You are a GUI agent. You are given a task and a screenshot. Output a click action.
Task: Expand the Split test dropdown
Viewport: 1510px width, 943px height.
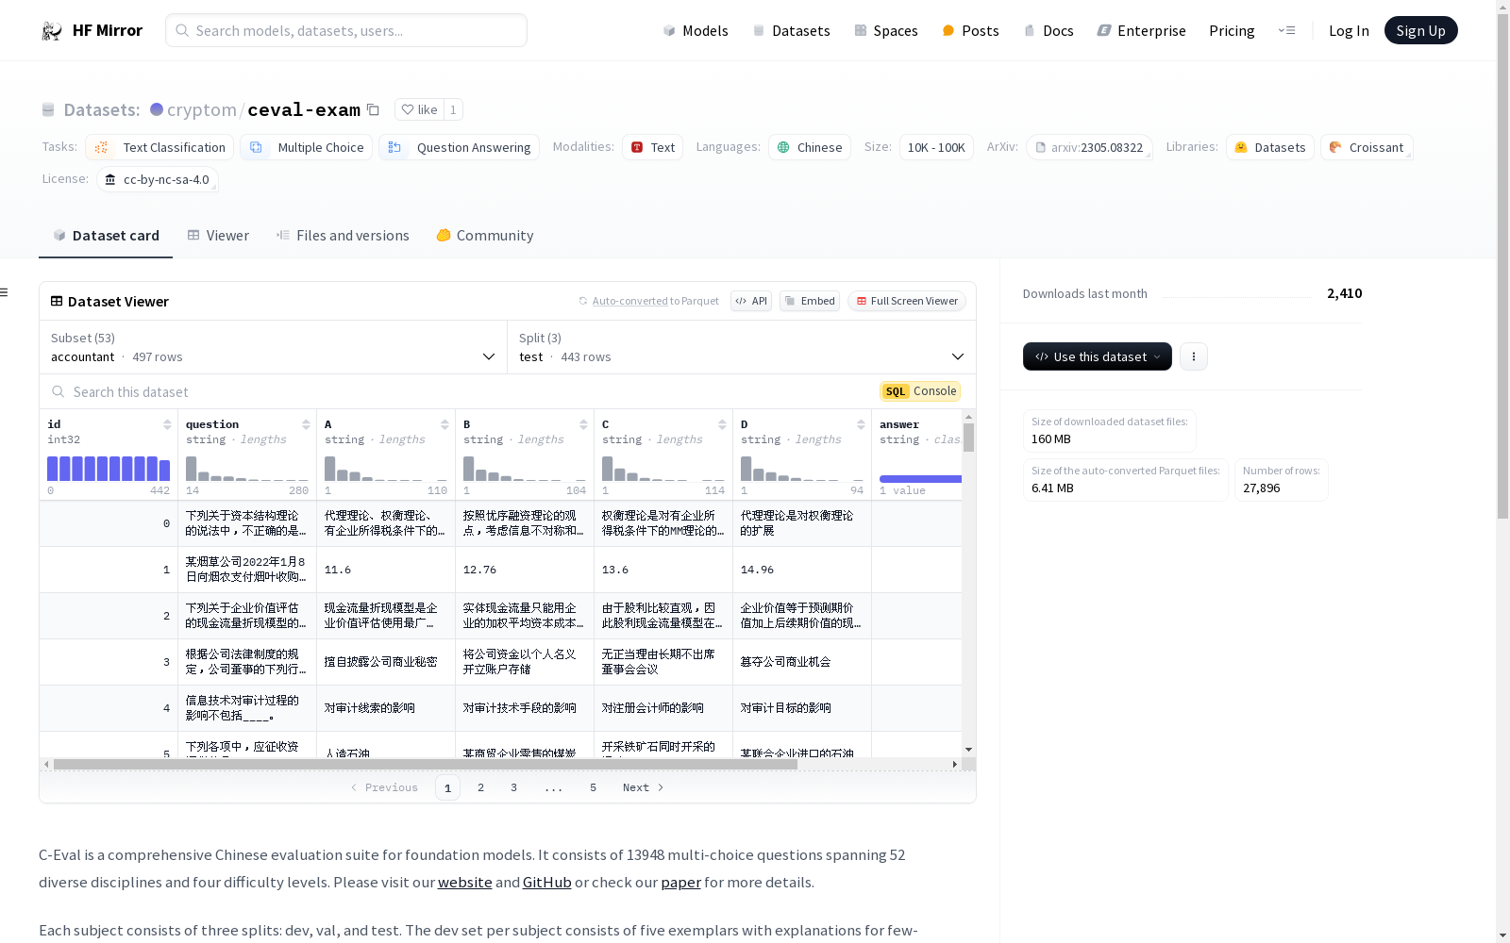click(742, 347)
